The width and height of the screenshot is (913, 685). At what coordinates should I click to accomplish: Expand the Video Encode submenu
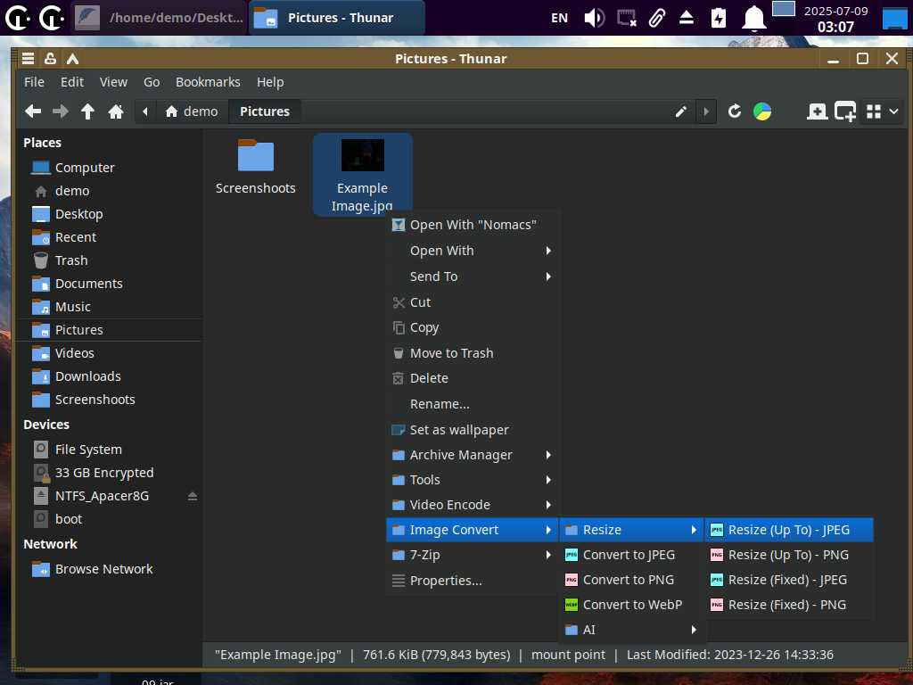click(x=473, y=505)
